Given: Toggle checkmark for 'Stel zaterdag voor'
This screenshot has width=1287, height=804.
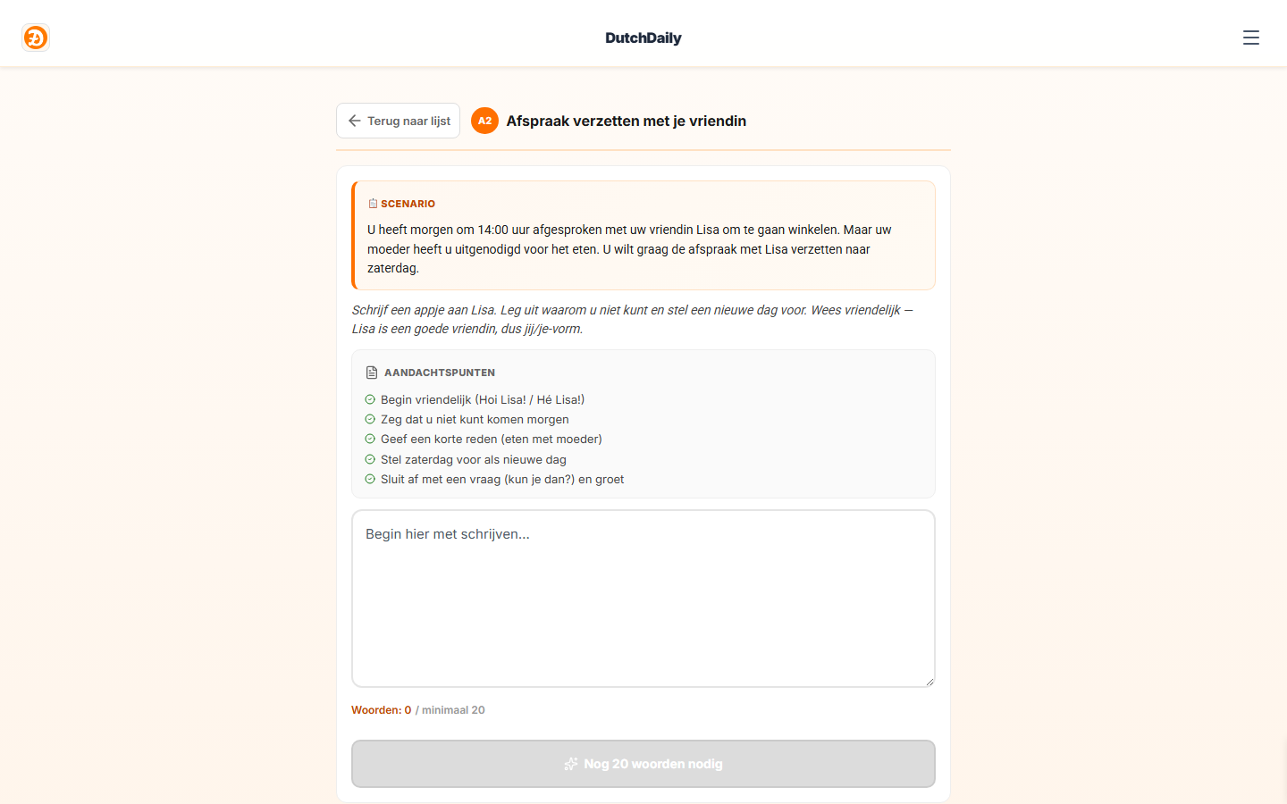Looking at the screenshot, I should coord(370,459).
